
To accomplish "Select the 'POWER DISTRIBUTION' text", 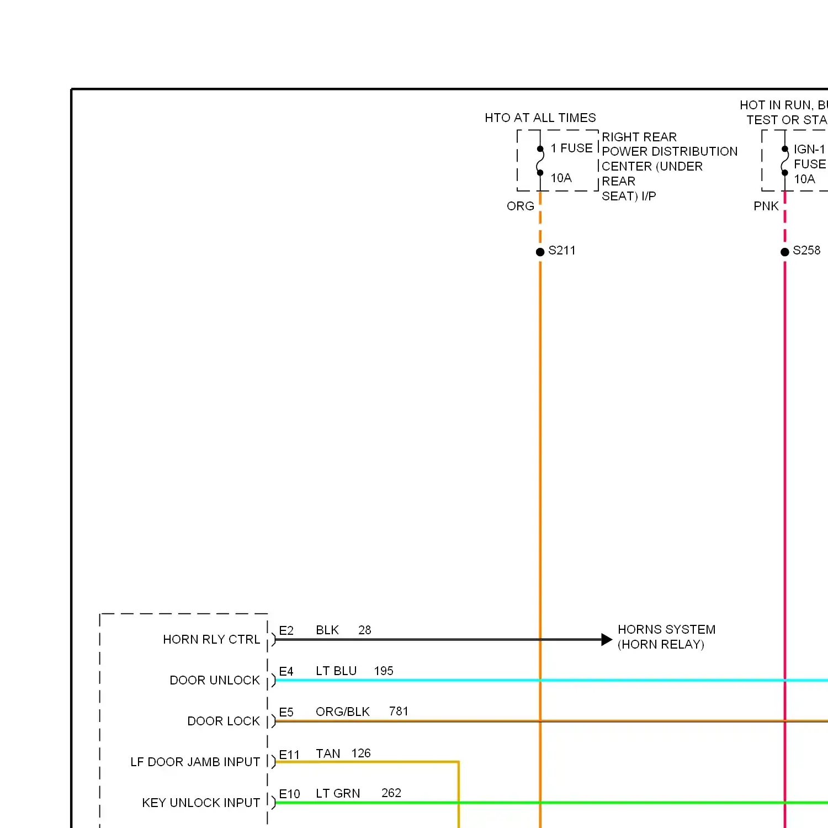I will point(670,151).
